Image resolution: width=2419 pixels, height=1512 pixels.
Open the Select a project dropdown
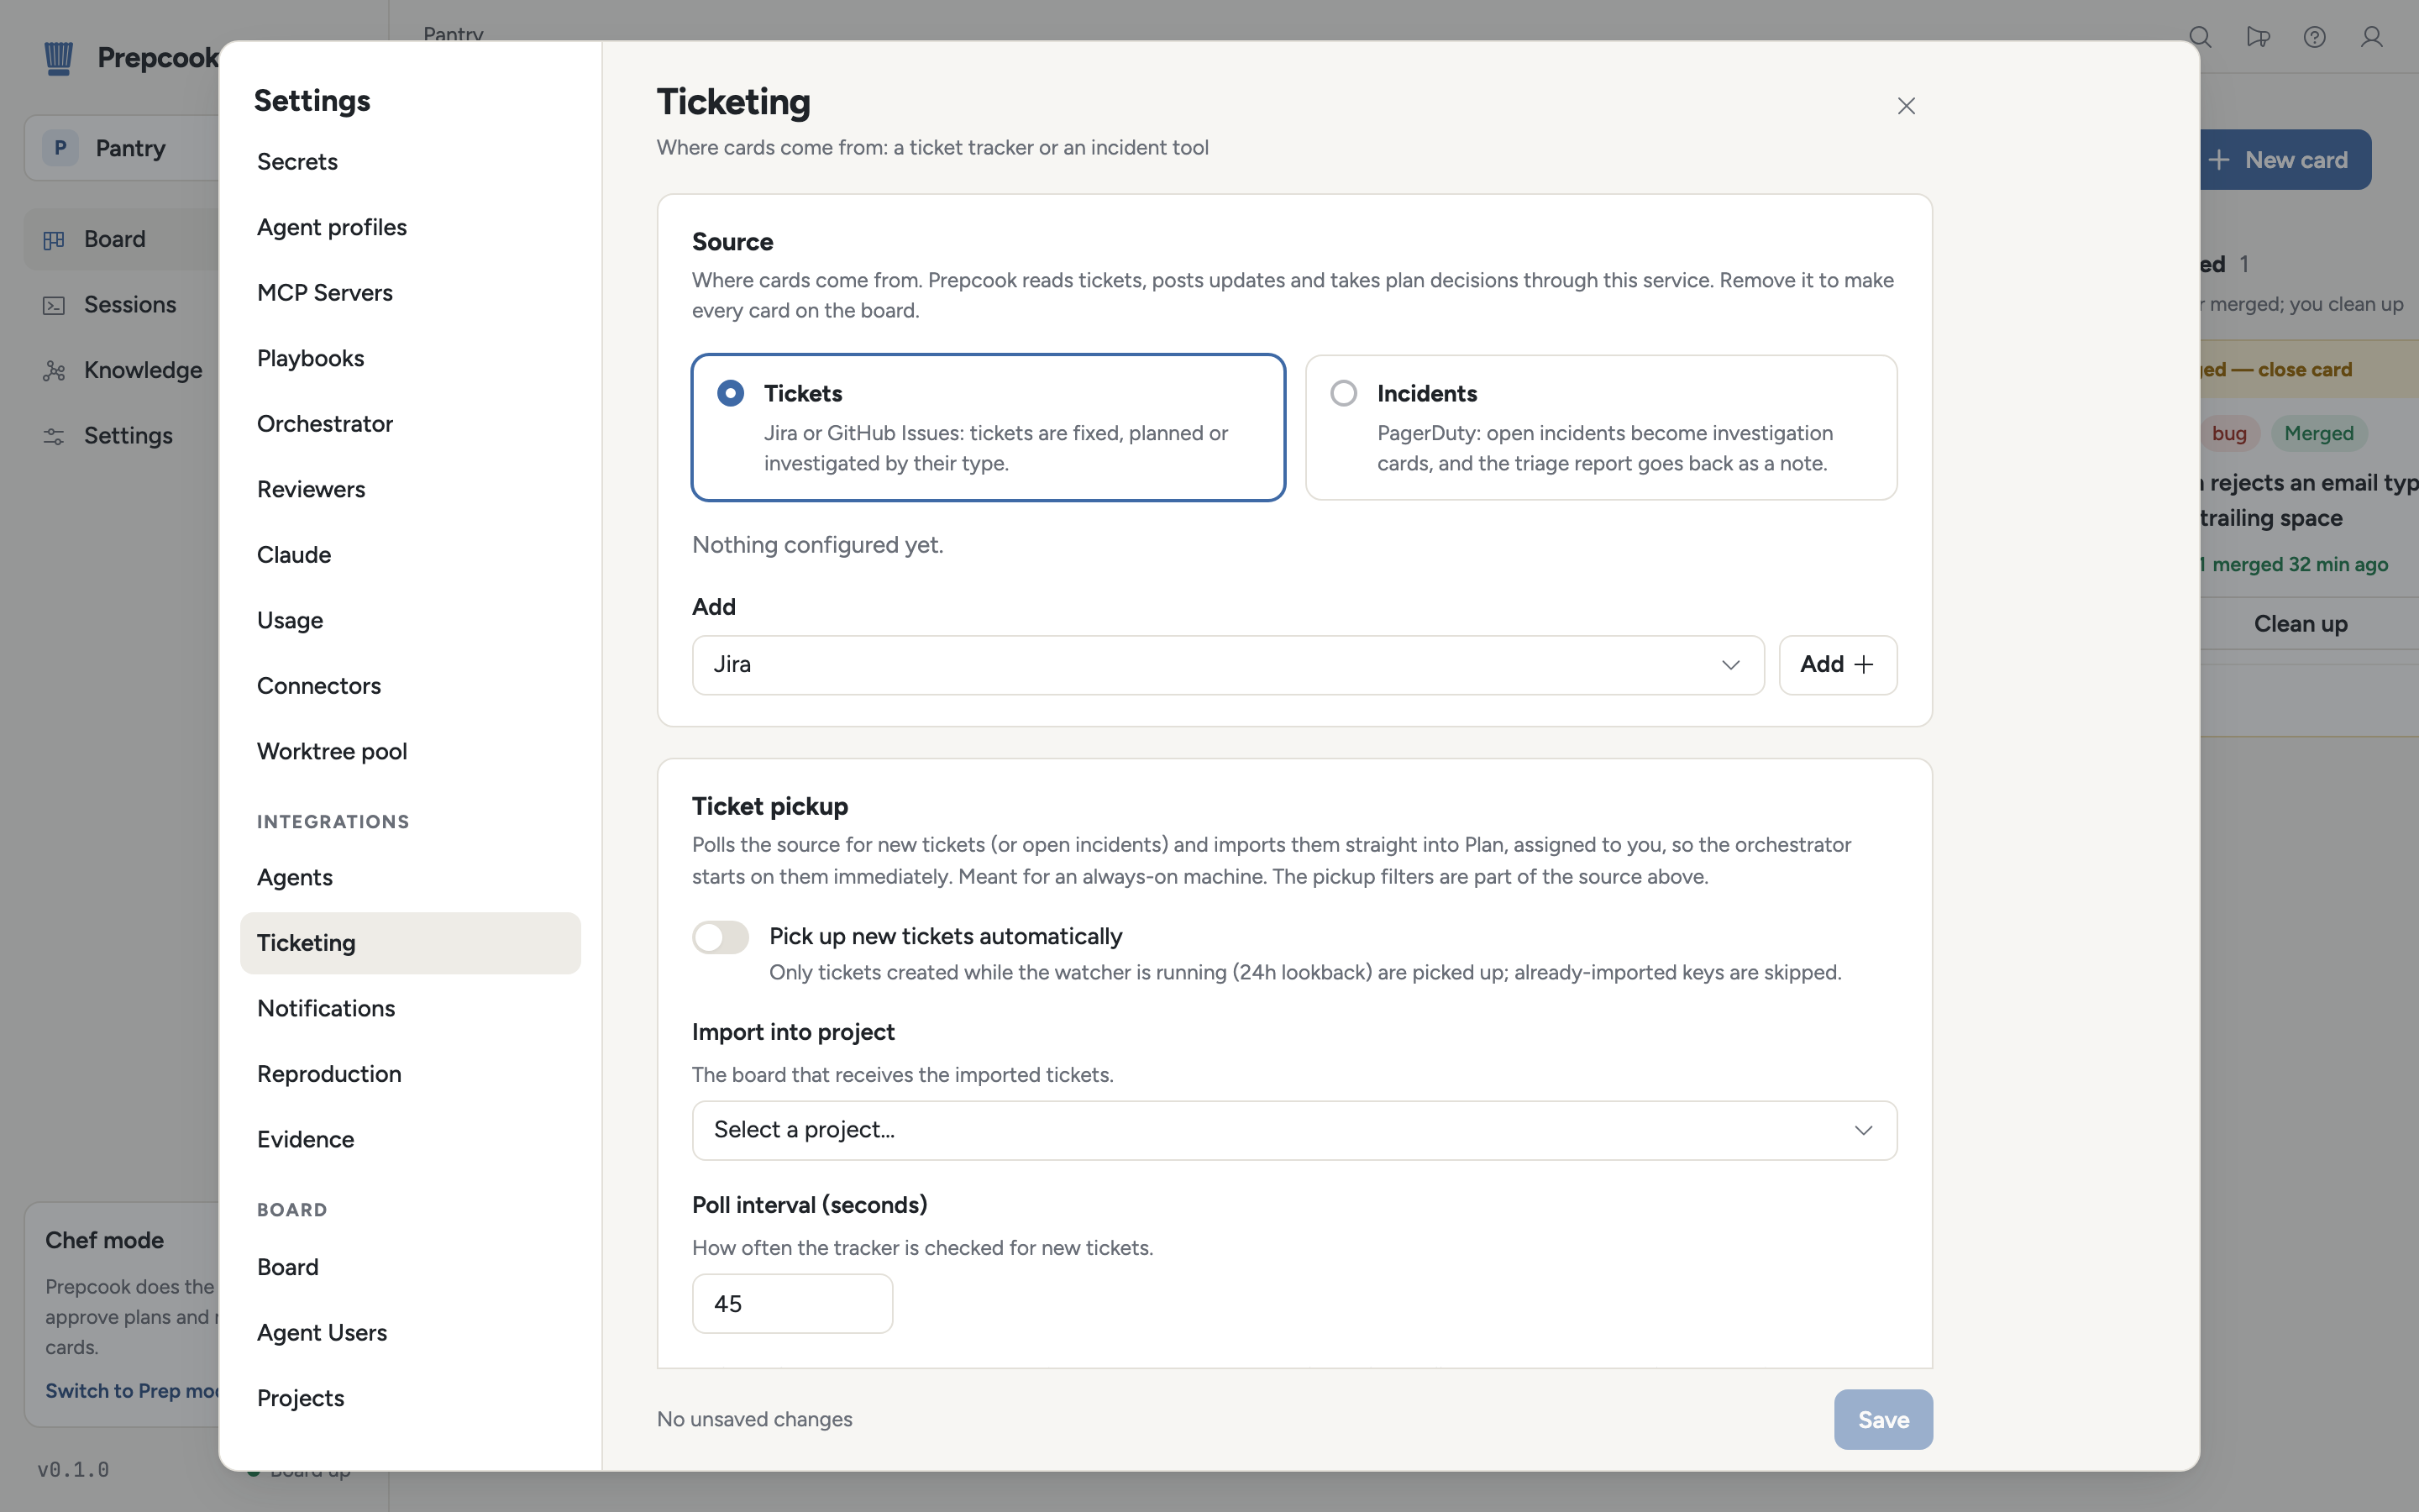pyautogui.click(x=1293, y=1130)
